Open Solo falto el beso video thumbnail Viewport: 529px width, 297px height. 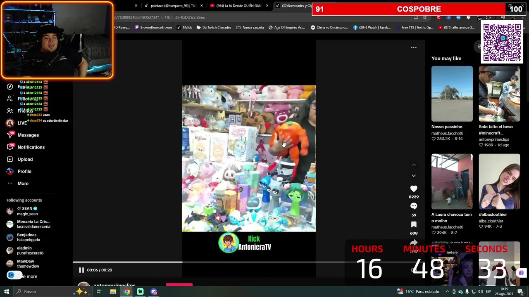point(499,94)
